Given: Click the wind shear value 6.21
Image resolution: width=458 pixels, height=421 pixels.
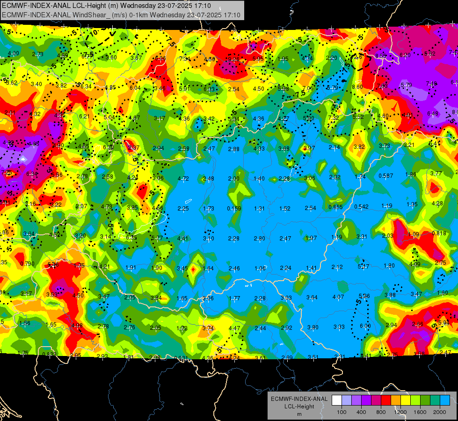Looking at the screenshot, I should 84,116.
